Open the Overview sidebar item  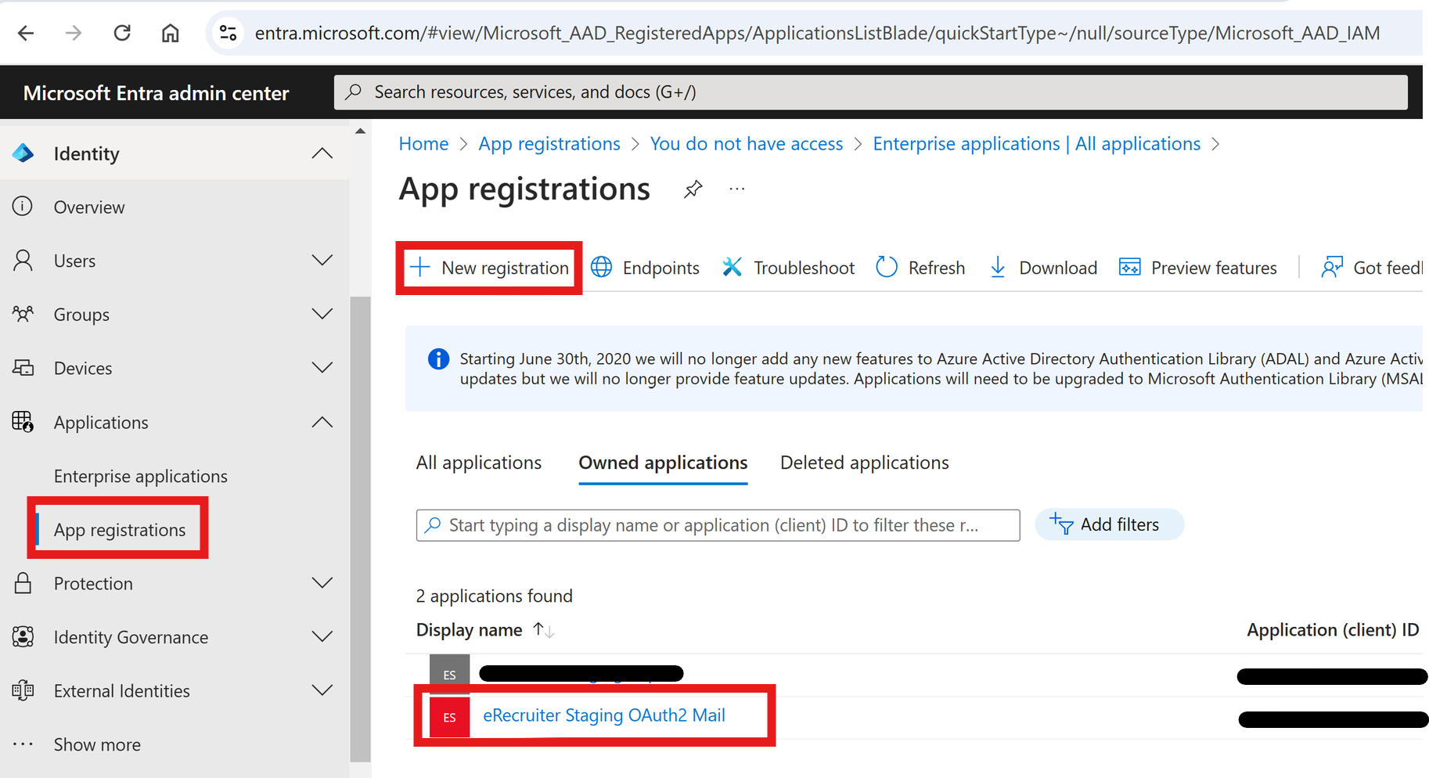(x=89, y=207)
